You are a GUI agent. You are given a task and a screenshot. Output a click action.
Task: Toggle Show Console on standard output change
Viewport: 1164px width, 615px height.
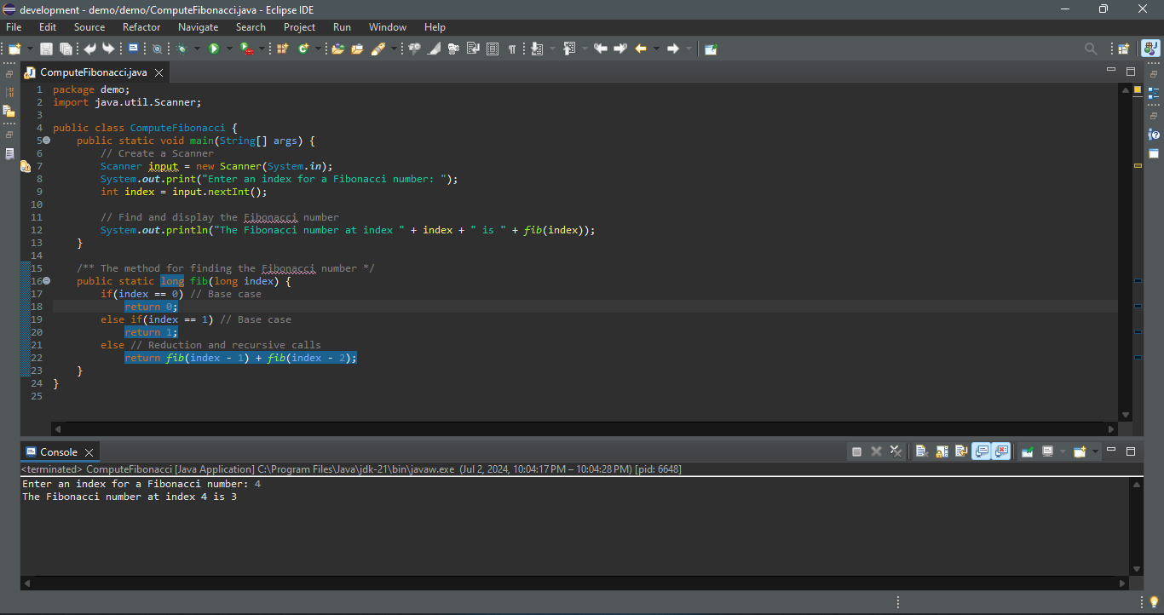point(981,451)
